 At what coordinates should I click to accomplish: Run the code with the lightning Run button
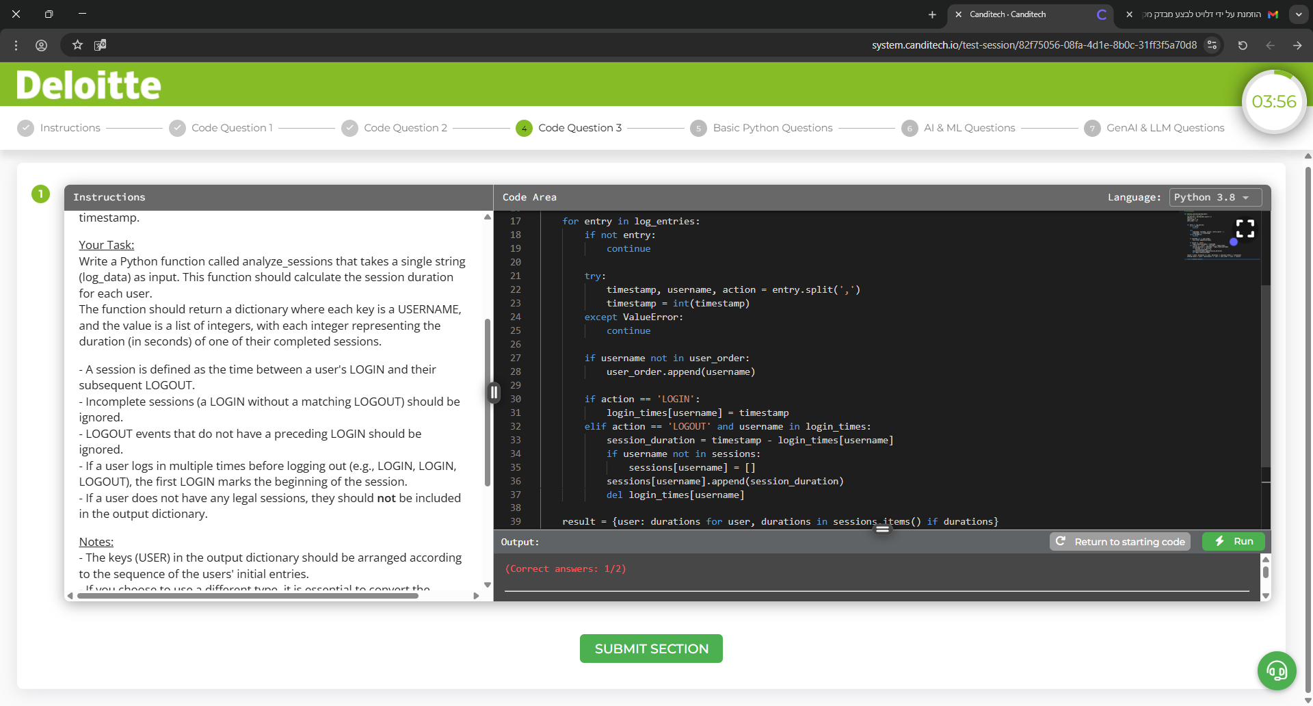pyautogui.click(x=1233, y=541)
